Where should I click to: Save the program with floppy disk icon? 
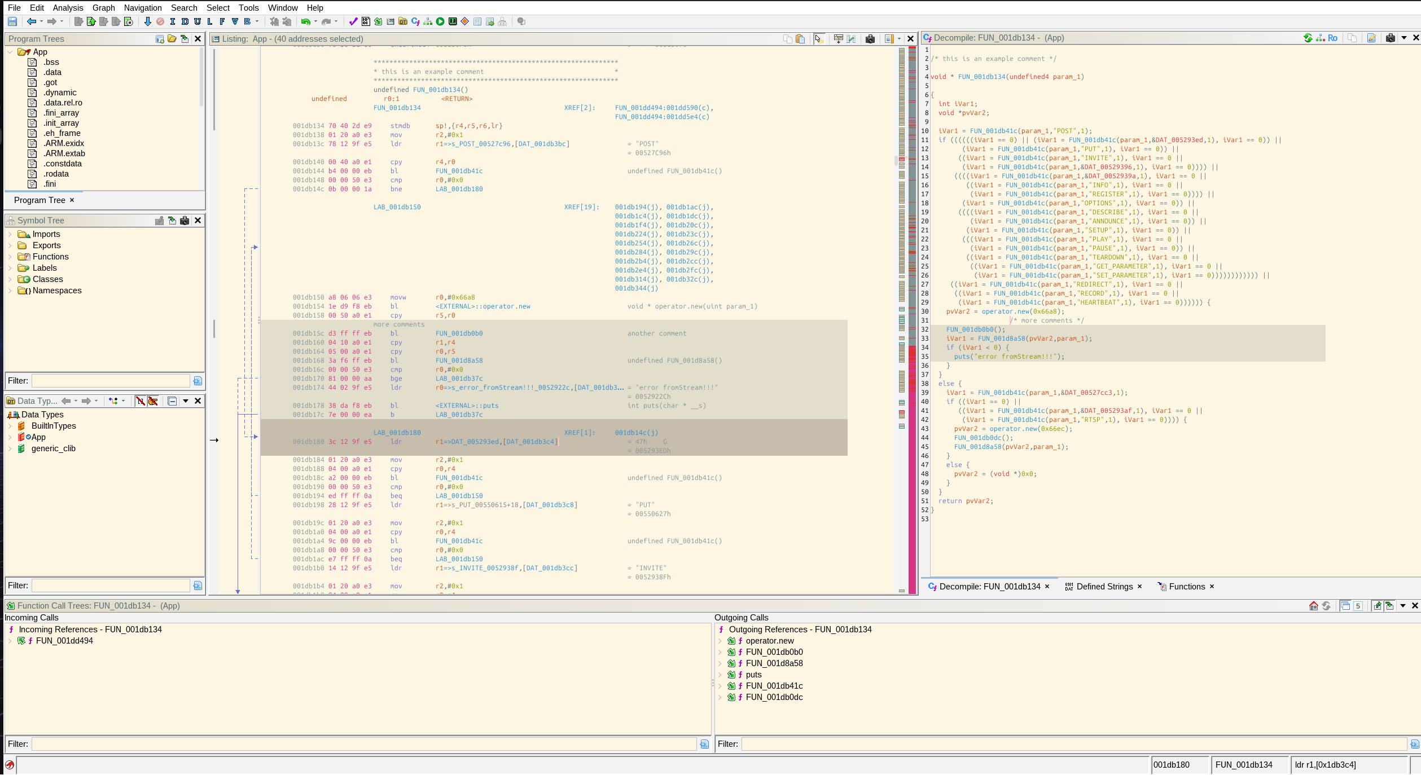12,21
